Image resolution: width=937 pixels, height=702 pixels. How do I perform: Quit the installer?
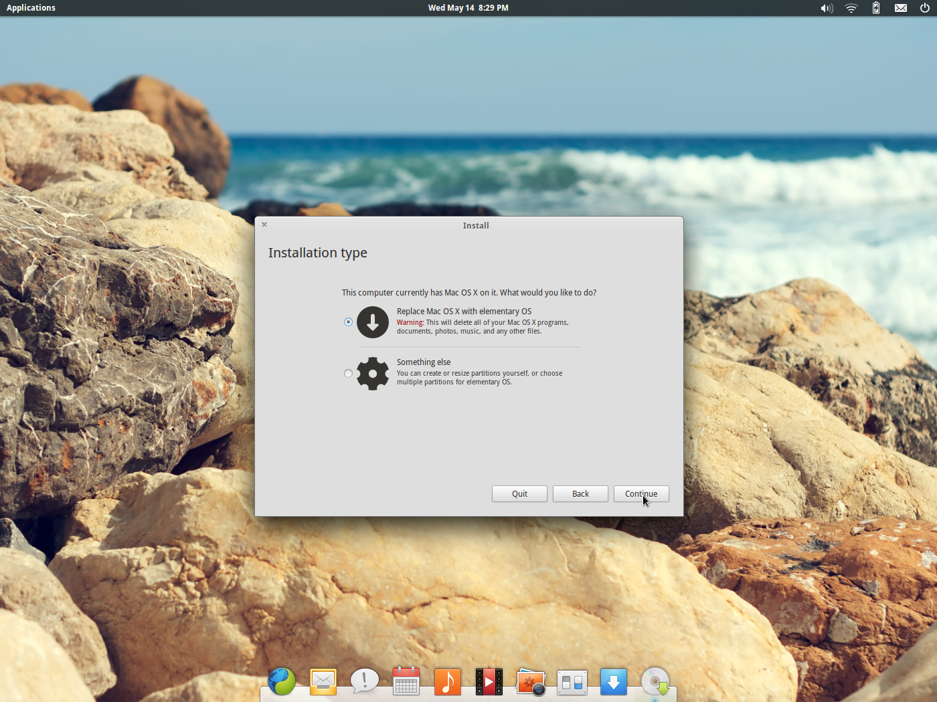tap(519, 494)
